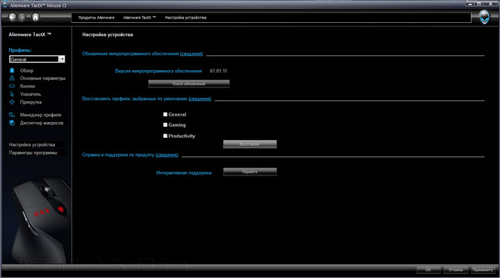Viewport: 500px width, 278px height.
Task: Open Менеджер профиля in the sidebar
Action: [40, 114]
